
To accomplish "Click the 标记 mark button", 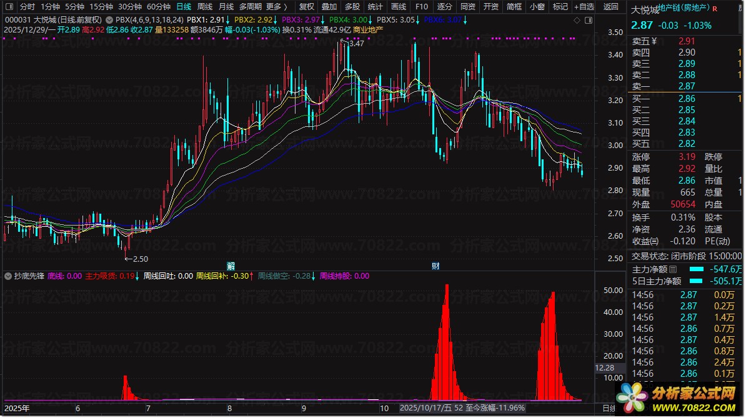I will coord(560,7).
